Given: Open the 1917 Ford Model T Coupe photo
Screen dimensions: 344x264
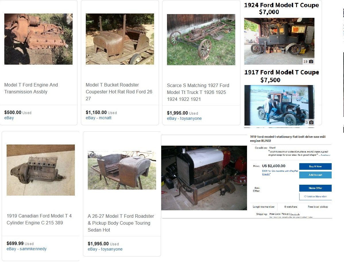Looking at the screenshot, I should [x=279, y=105].
